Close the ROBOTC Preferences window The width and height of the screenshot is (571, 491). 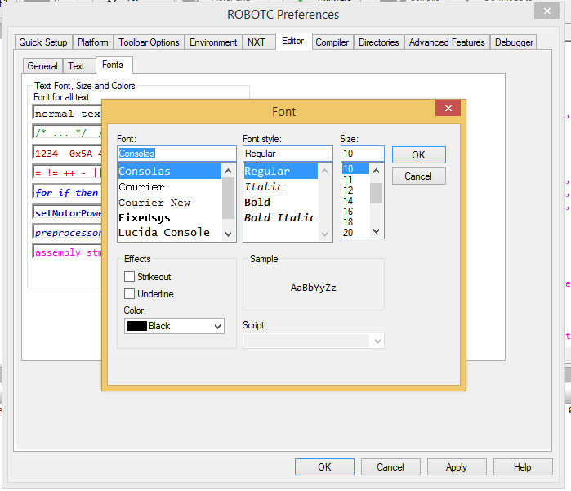546,11
